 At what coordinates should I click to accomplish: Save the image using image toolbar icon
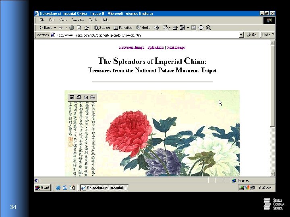pos(72,97)
